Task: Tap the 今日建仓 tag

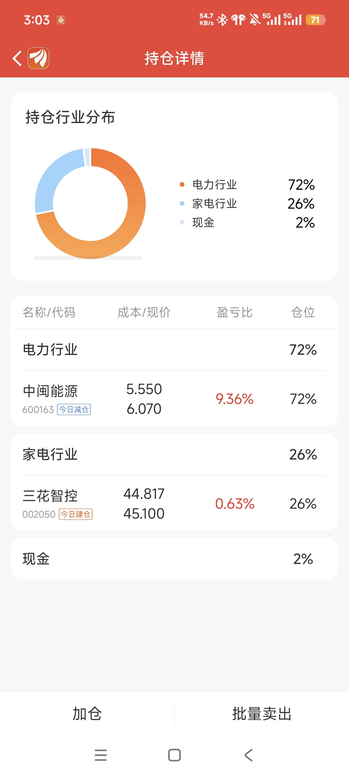Action: (75, 514)
